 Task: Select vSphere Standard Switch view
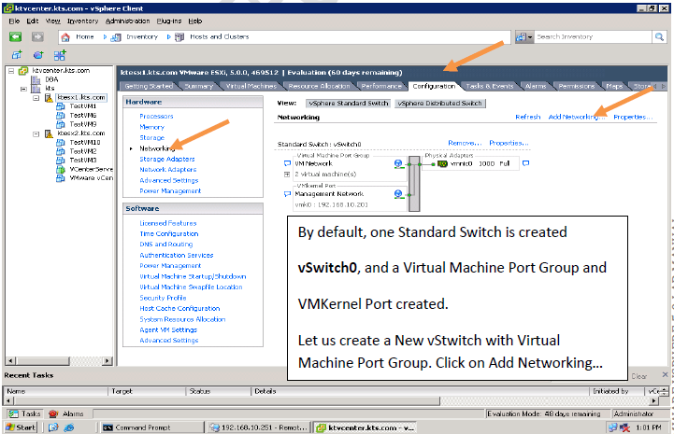(348, 104)
